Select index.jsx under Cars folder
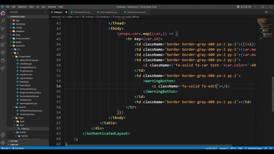The height and width of the screenshot is (154, 274). 25,129
